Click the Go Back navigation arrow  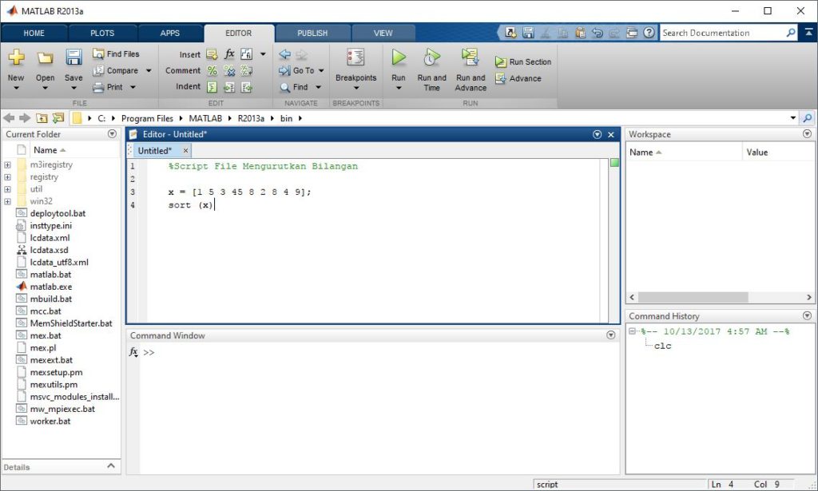pos(285,53)
